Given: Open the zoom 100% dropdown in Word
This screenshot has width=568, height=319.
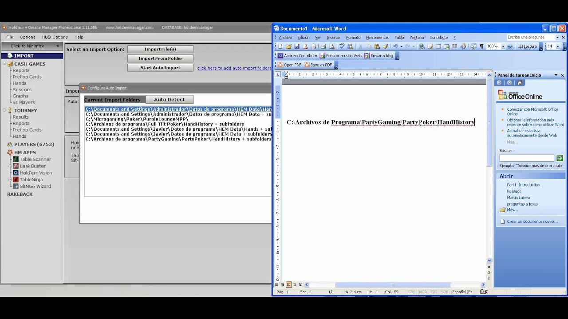Looking at the screenshot, I should point(503,46).
